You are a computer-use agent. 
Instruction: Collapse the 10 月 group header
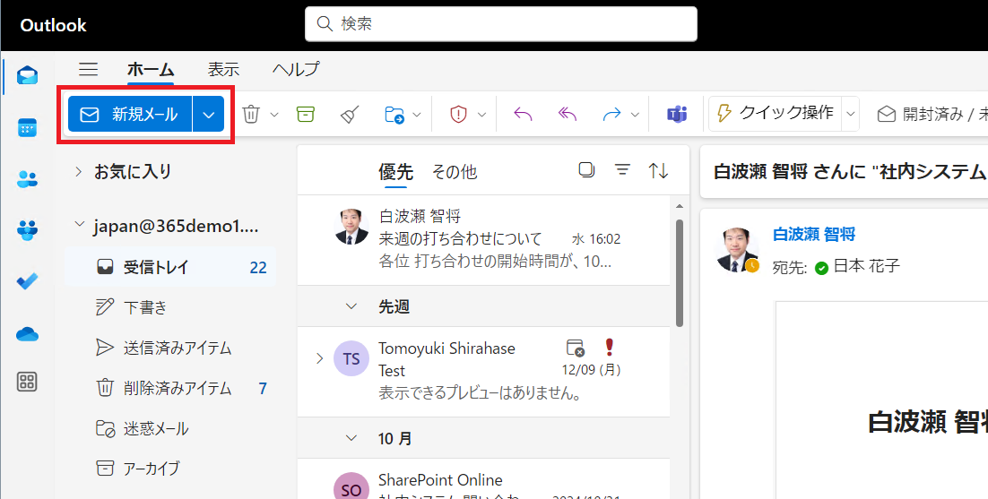point(351,438)
